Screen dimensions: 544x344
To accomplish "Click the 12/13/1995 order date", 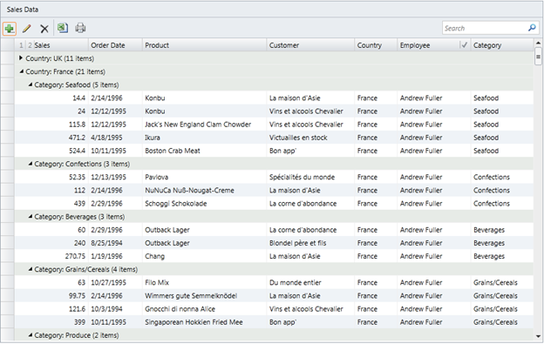I will point(108,177).
